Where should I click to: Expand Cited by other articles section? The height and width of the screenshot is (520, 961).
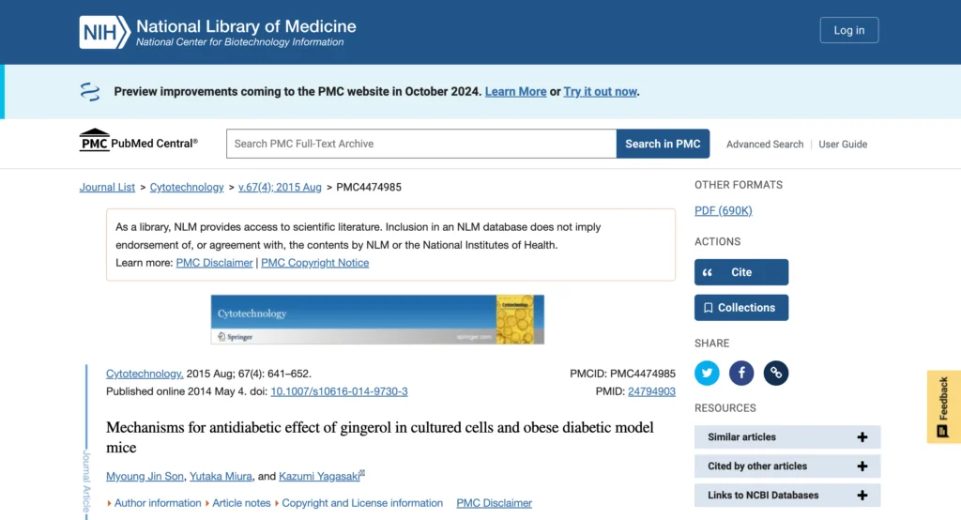786,466
